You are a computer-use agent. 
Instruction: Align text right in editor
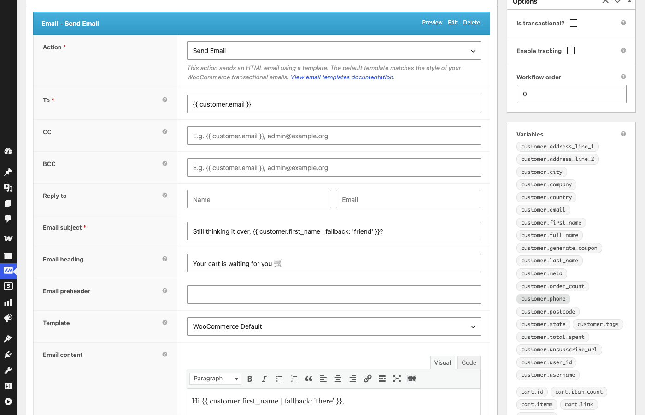click(353, 379)
